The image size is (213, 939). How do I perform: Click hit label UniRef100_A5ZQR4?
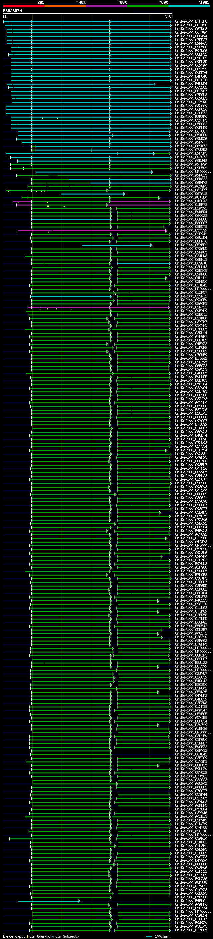click(191, 809)
